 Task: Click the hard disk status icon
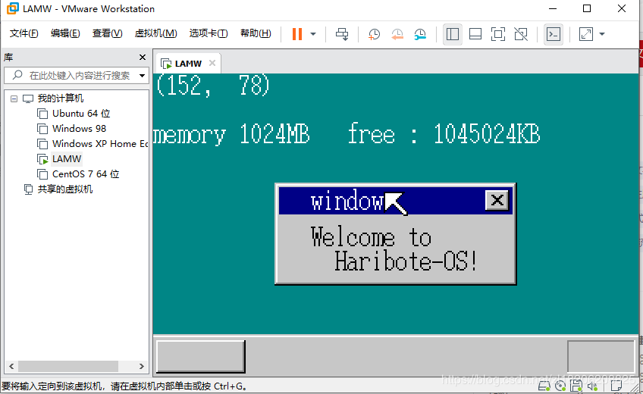click(544, 386)
